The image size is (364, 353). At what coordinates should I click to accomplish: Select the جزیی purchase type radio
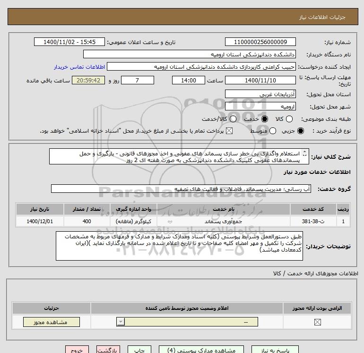[x=300, y=131]
